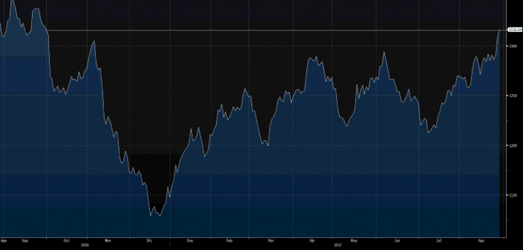Click the latest data point at line end
Viewport: 523px width, 250px height.
click(499, 30)
